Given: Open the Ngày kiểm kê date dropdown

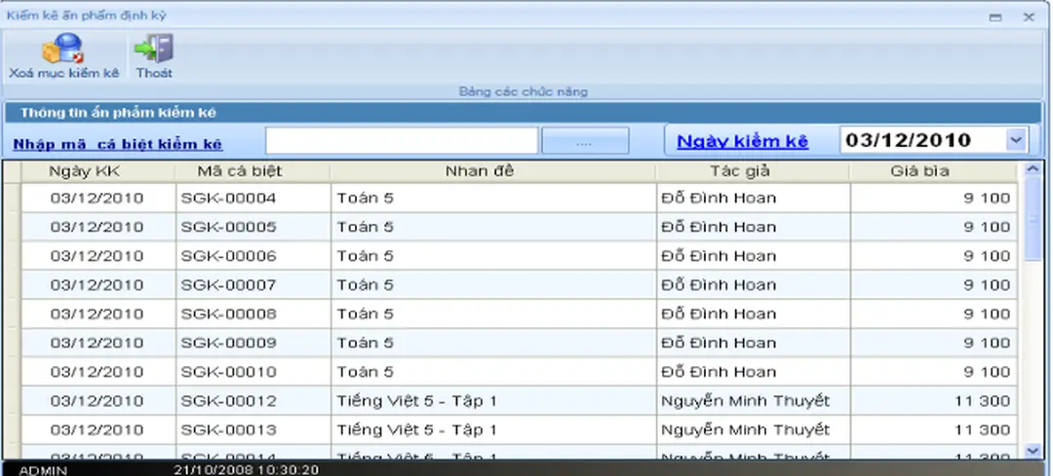Looking at the screenshot, I should point(1015,140).
